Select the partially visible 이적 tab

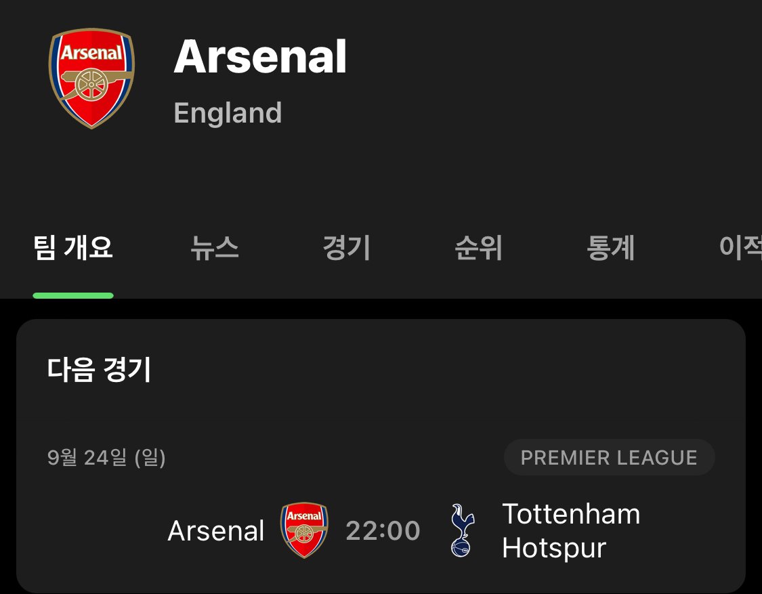[740, 247]
